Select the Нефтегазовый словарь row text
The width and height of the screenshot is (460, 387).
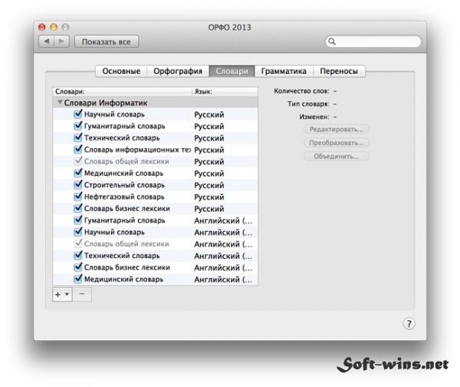click(124, 197)
